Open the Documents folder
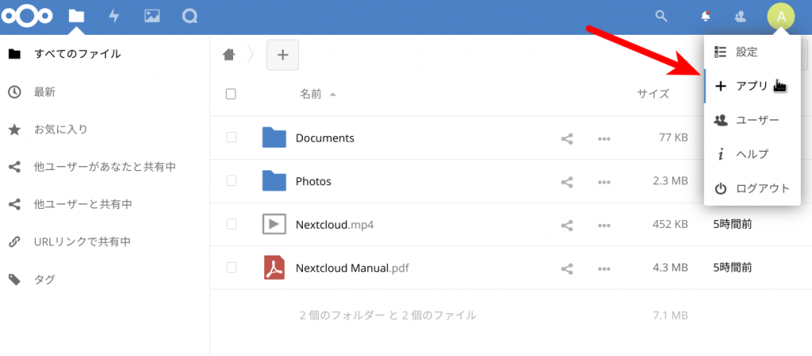Viewport: 812px width, 356px height. (x=324, y=138)
